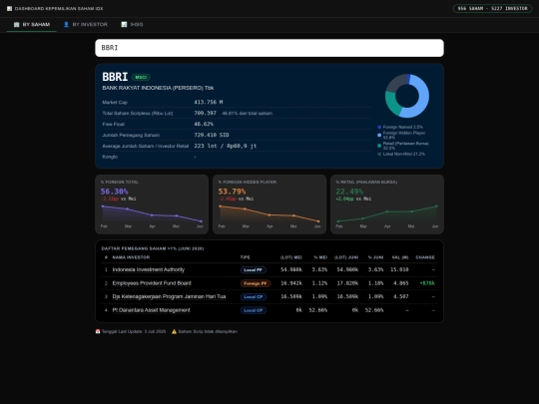Click 52.66% Juni value for Pt Danantara
This screenshot has height=404, width=539.
[374, 310]
